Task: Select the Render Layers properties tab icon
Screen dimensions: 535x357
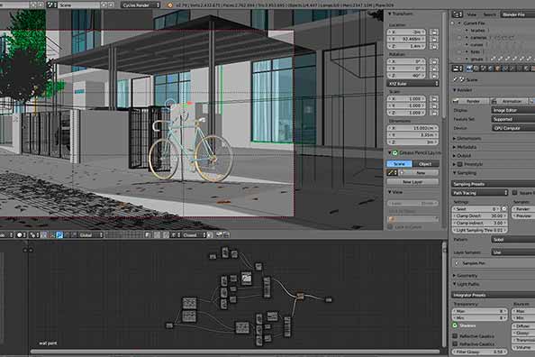Action: tap(476, 69)
